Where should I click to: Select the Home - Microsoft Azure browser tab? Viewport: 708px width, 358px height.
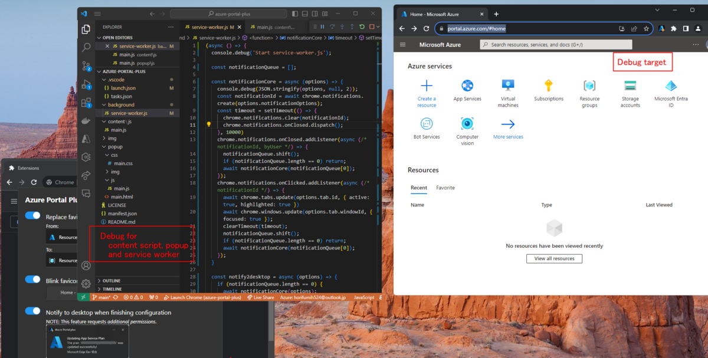point(441,14)
